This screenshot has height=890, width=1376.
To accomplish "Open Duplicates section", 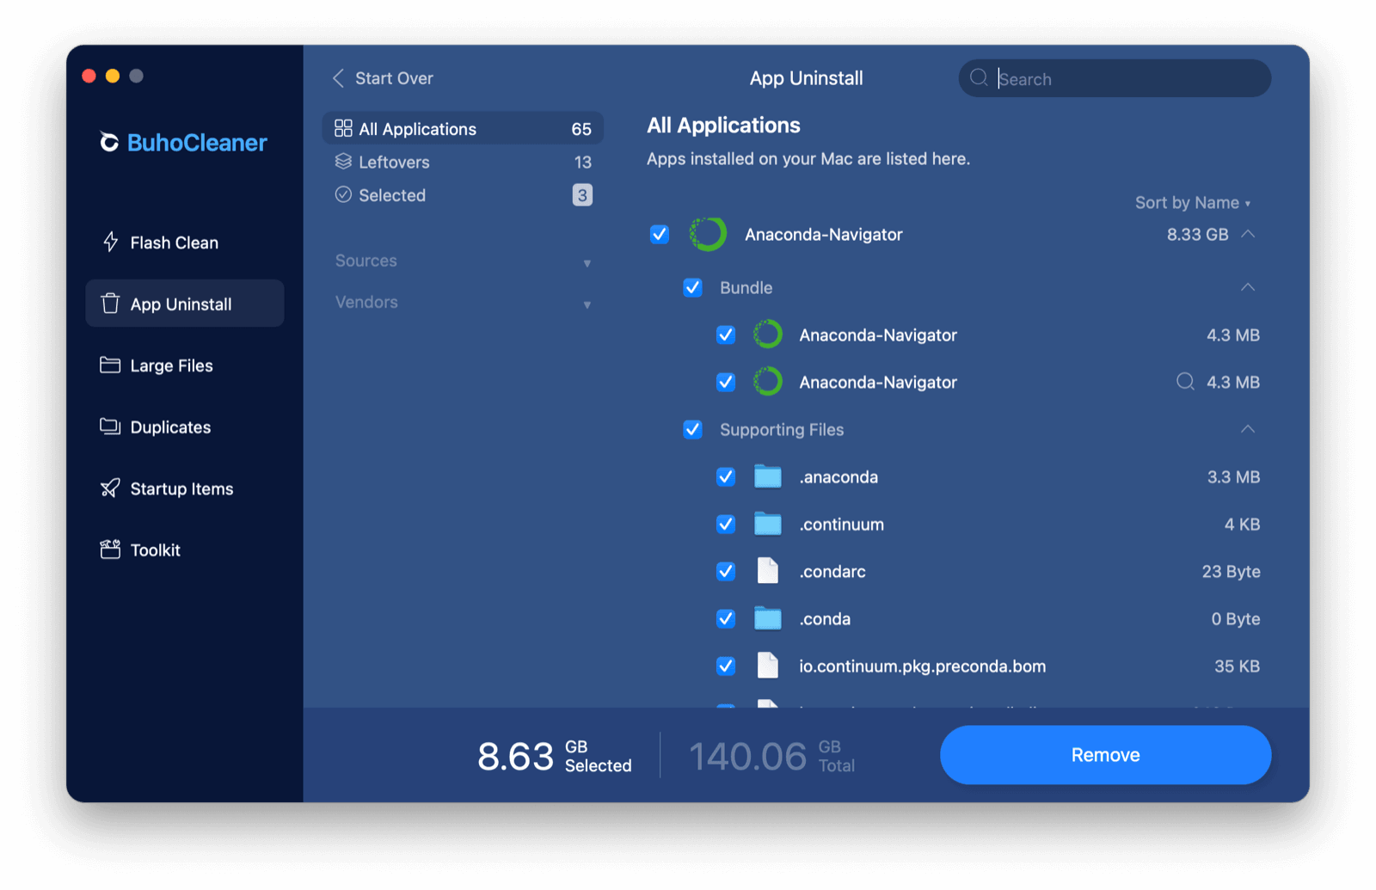I will pos(185,427).
